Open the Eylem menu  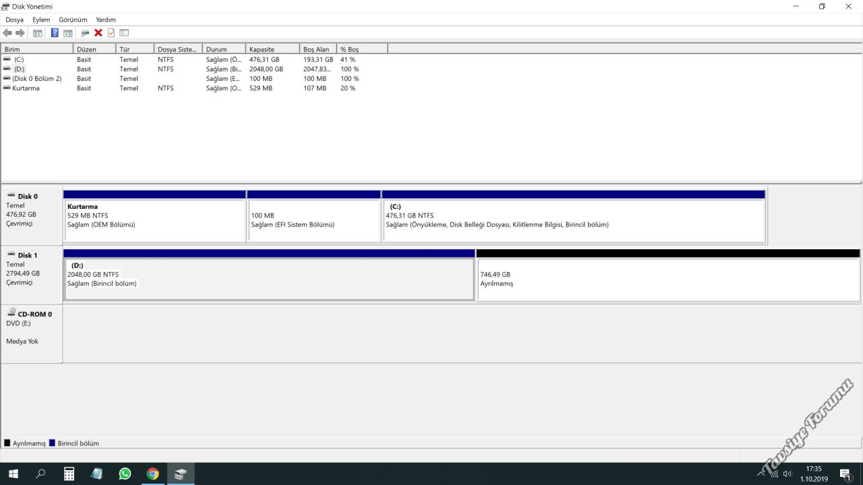(41, 20)
